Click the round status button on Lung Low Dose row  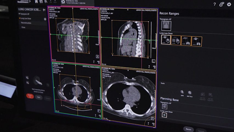[x=45, y=19]
